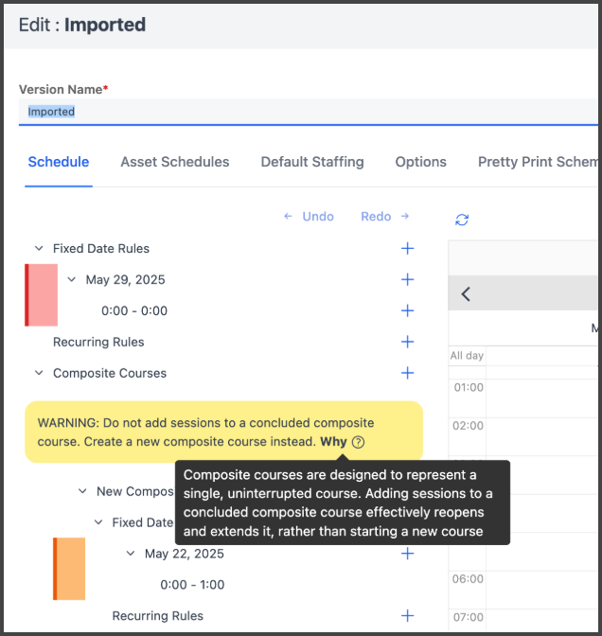This screenshot has width=602, height=636.
Task: Select the top-level Recurring Rules row
Action: pos(98,342)
